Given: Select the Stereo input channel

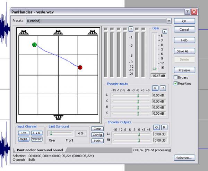Looking at the screenshot, I should (x=36, y=139).
